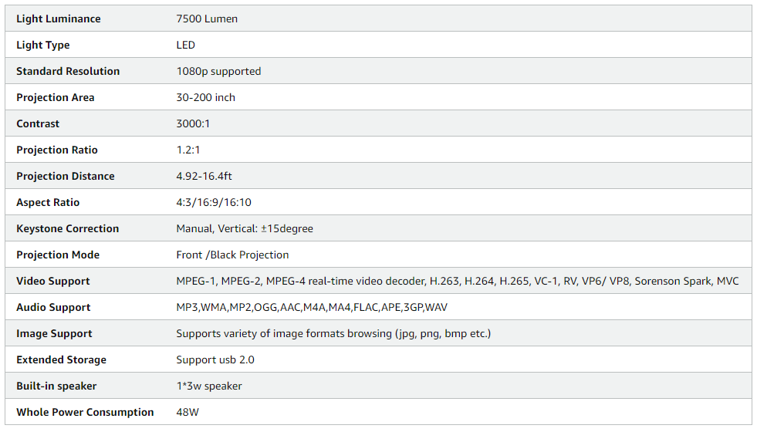757x432 pixels.
Task: Click the Standard Resolution label
Action: (68, 71)
